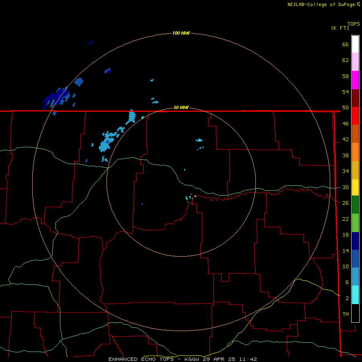362x362 pixels.
Task: Click the dark red 54 K FT swatch
Action: (x=355, y=98)
